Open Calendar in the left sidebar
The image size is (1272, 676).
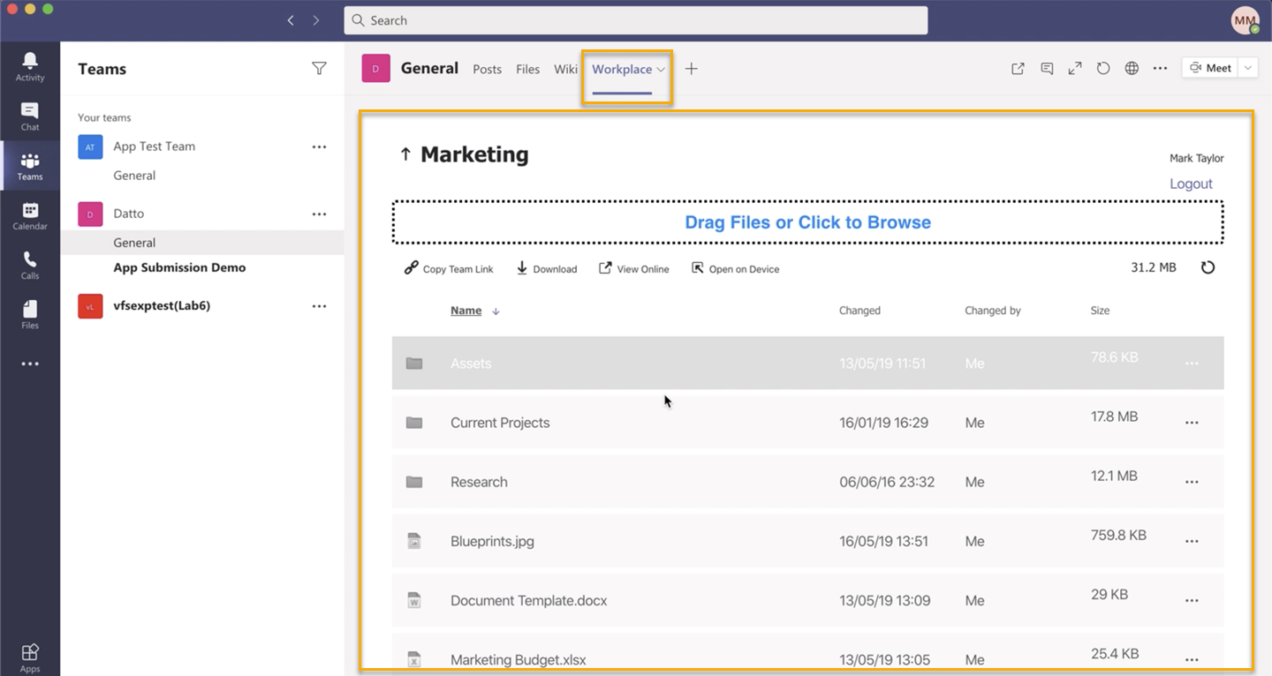pos(30,215)
